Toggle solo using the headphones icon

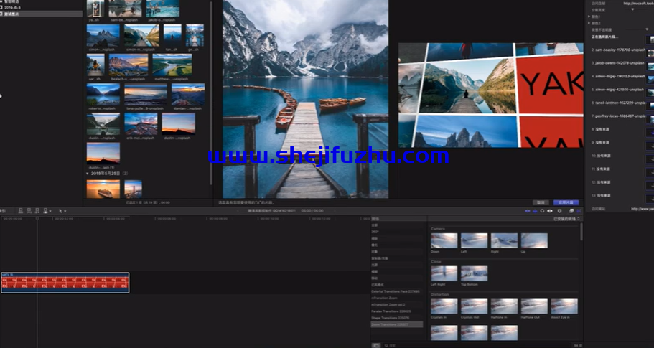pos(542,211)
